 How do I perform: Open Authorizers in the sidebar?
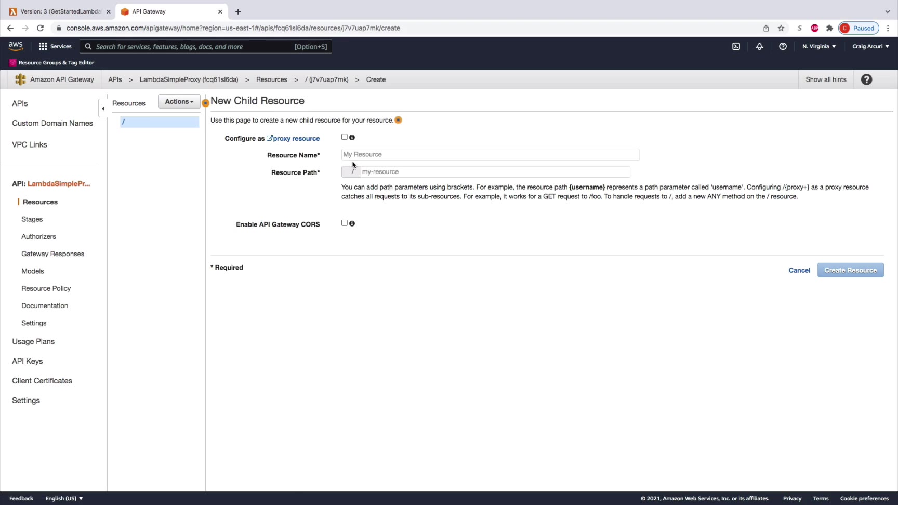tap(38, 236)
